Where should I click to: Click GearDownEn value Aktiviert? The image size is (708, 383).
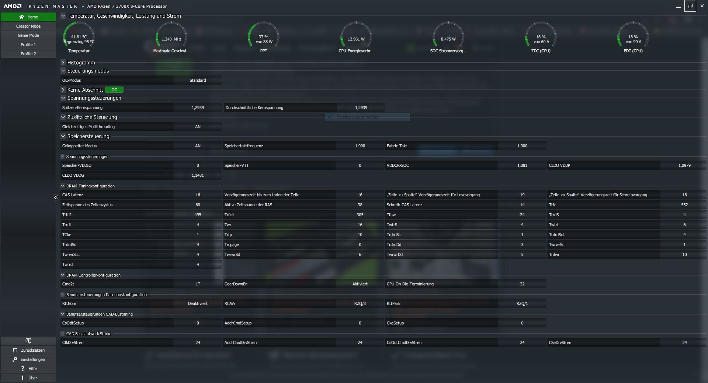pyautogui.click(x=360, y=284)
